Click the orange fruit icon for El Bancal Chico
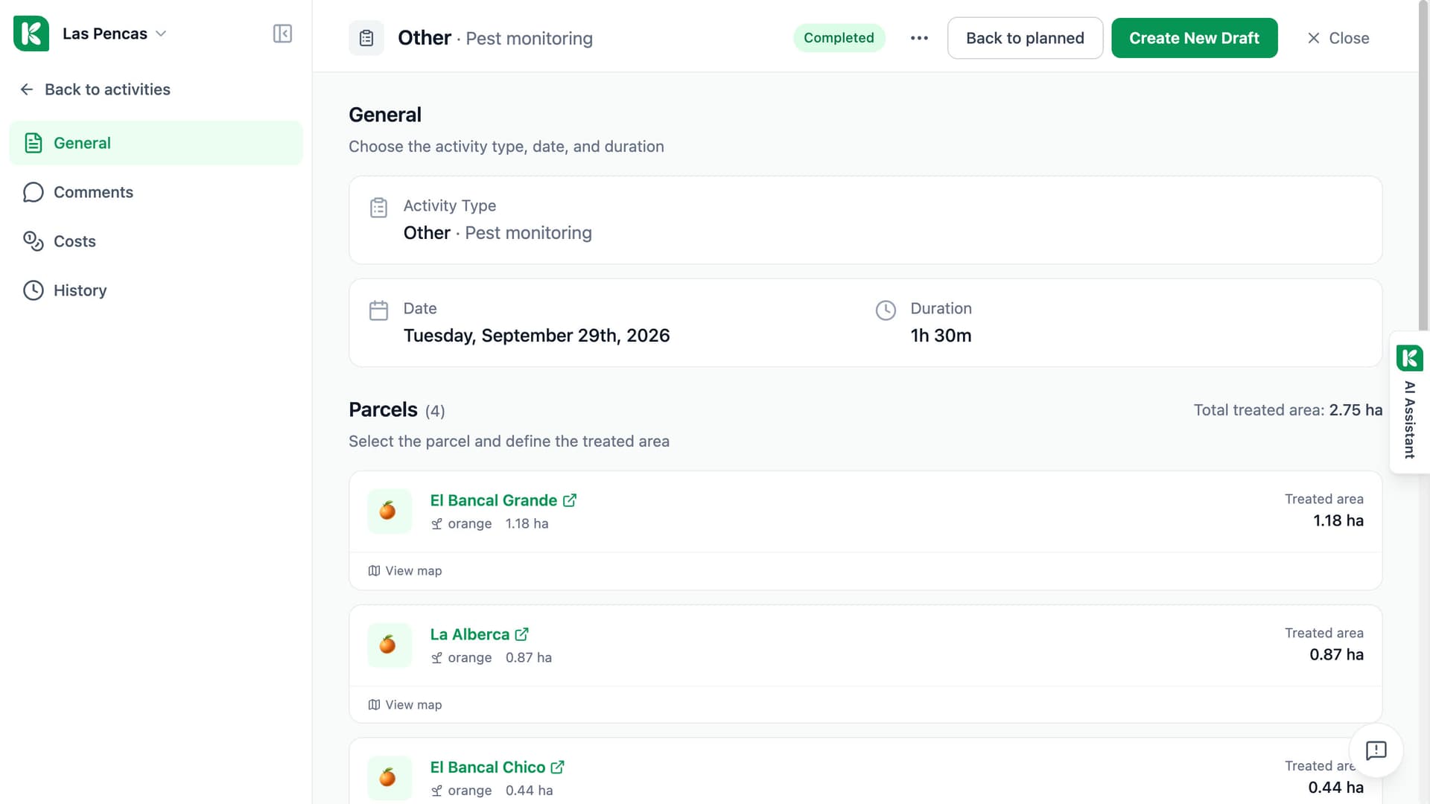 pos(390,778)
